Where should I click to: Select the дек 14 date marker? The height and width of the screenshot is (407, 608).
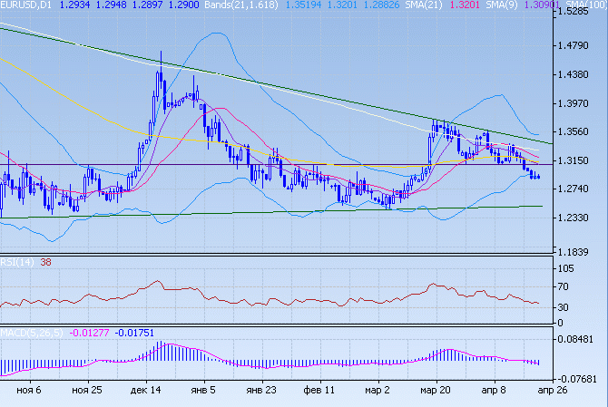coord(146,390)
